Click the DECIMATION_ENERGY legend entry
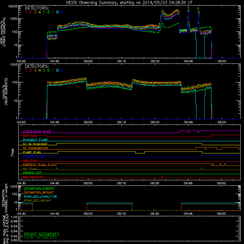This screenshot has height=244, width=244. (x=39, y=188)
